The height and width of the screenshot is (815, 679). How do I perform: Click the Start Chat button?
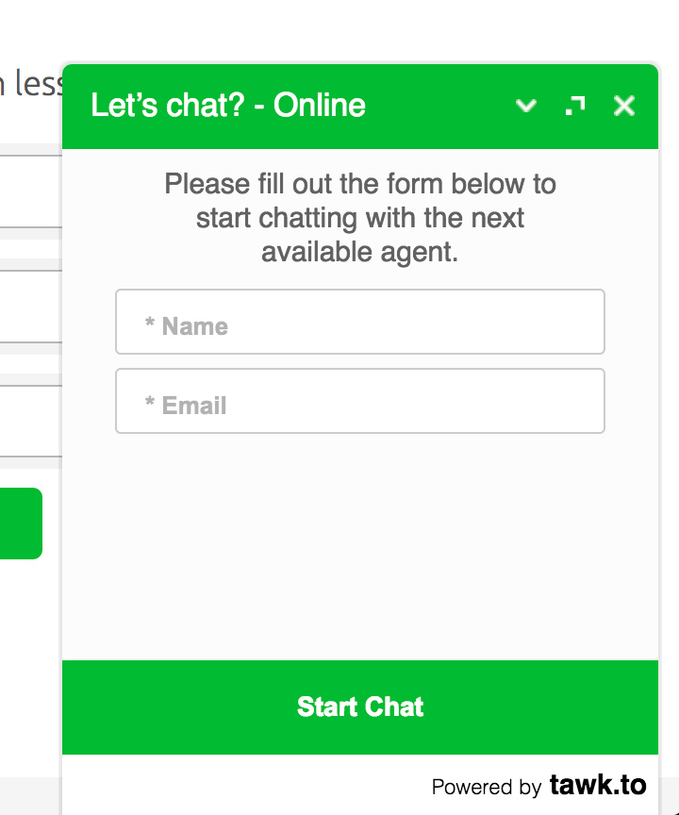click(360, 707)
